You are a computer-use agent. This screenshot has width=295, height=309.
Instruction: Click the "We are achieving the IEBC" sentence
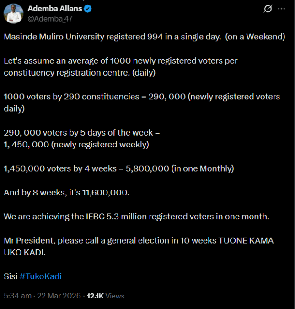136,217
